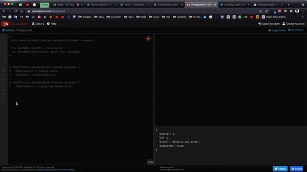Open the pinned sheets tab
Screen dimensions: 307x172
(45, 5)
